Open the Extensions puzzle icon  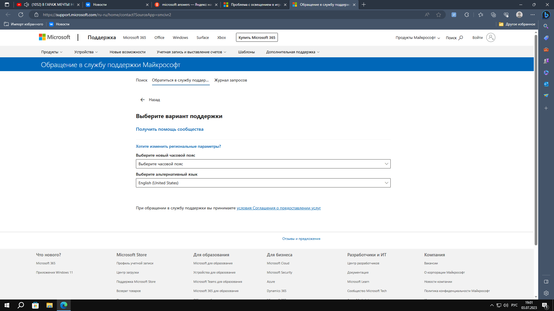(x=467, y=15)
